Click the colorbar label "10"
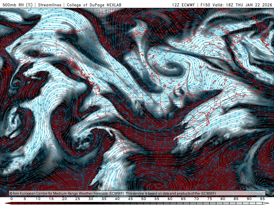274x205 pixels. pyautogui.click(x=38, y=199)
